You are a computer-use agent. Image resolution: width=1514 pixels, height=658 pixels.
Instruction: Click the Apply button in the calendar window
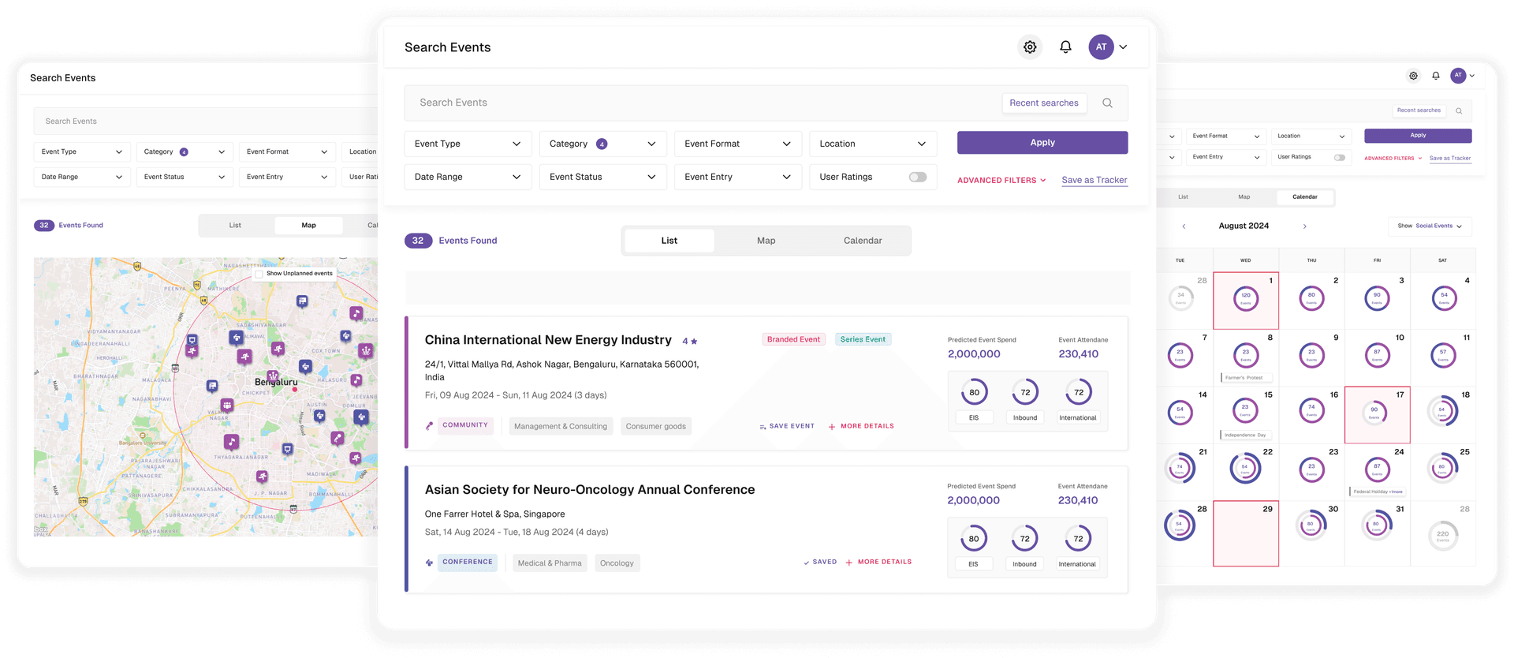tap(1418, 136)
